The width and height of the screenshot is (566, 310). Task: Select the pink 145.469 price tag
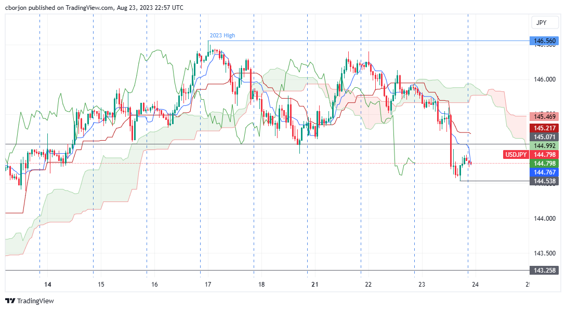tap(543, 117)
